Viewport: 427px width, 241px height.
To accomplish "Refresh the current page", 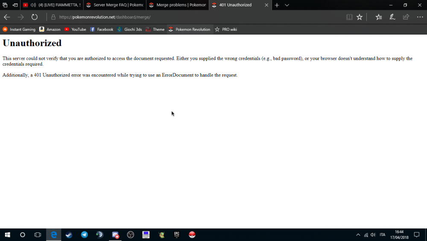I will [35, 17].
